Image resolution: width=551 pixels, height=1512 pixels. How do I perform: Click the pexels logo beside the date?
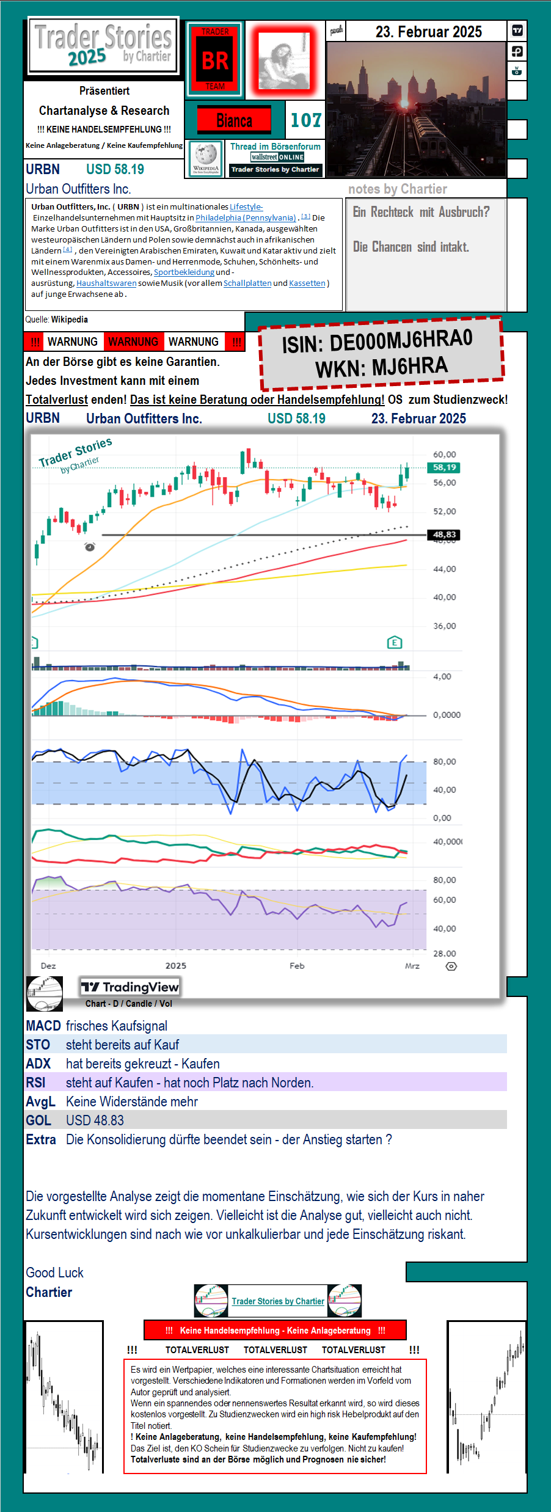337,31
